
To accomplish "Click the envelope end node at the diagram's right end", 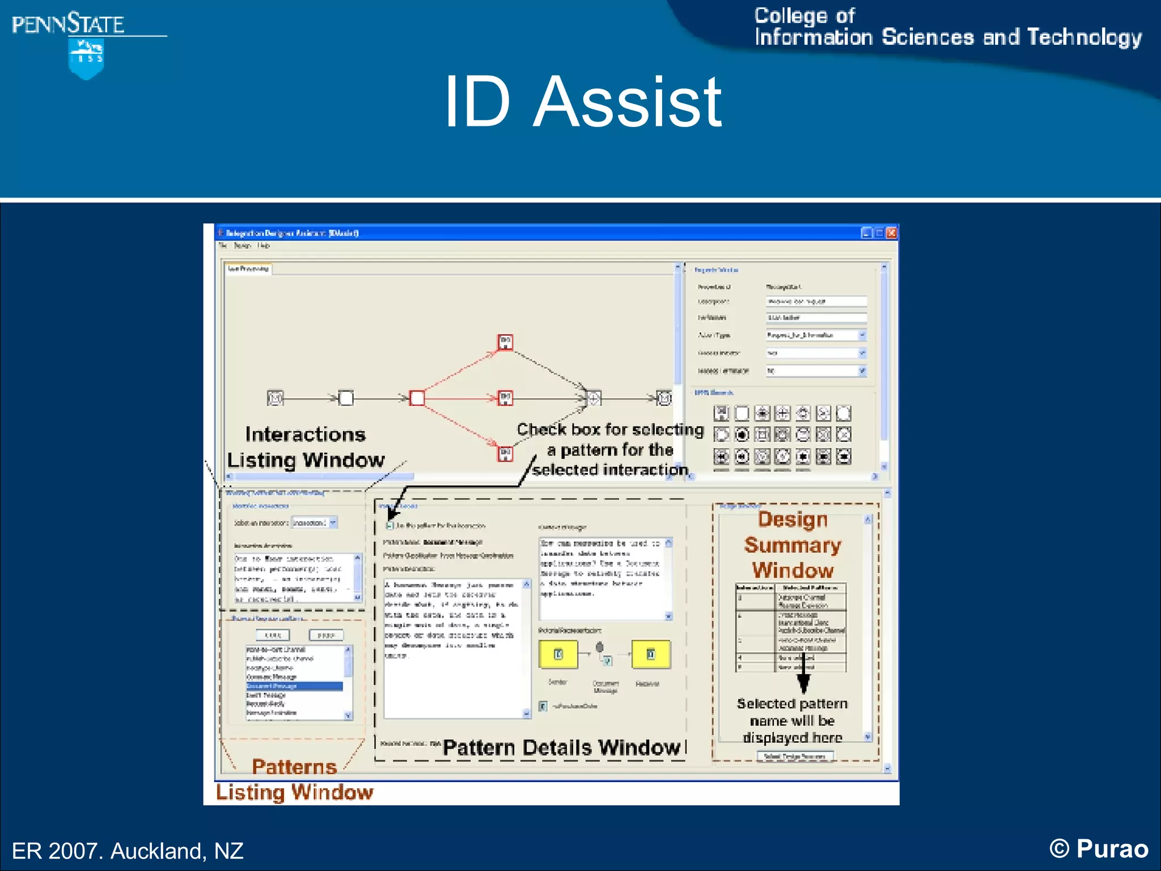I will pos(664,398).
